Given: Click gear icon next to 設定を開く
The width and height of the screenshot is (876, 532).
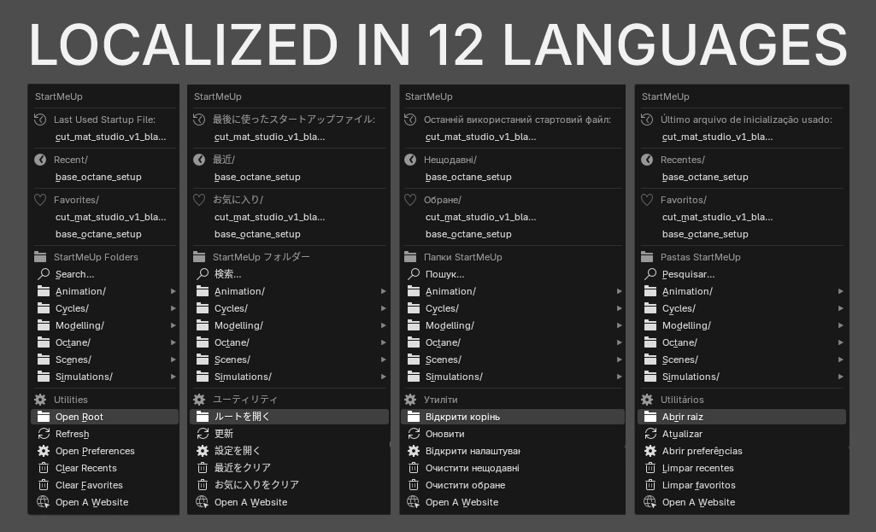Looking at the screenshot, I should (203, 451).
